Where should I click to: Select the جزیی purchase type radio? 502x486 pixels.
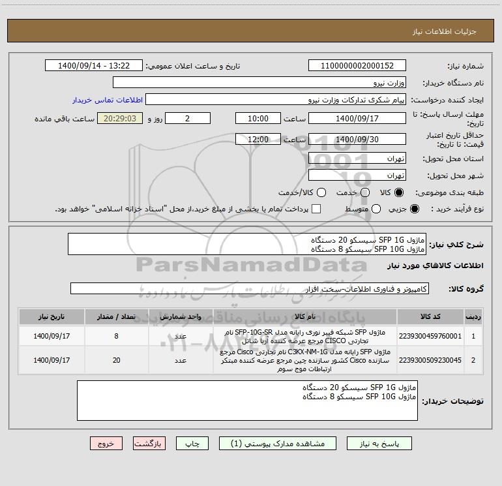[x=414, y=209]
